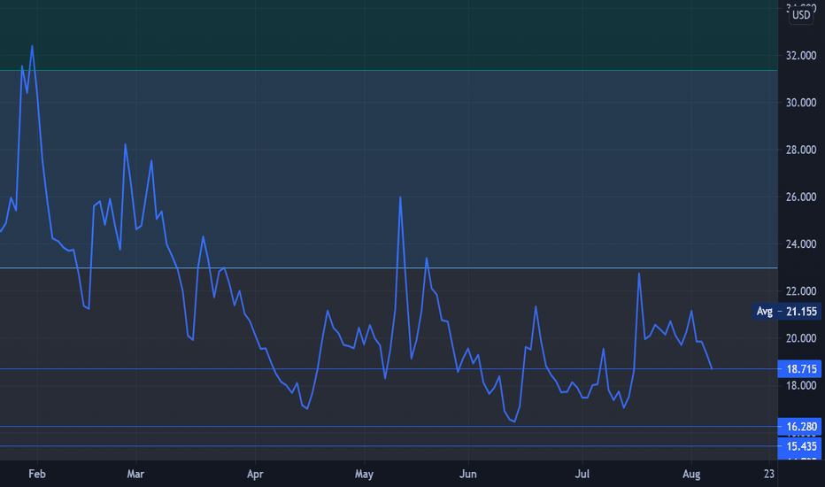
Task: Click the Apr label on time axis
Action: click(x=255, y=474)
